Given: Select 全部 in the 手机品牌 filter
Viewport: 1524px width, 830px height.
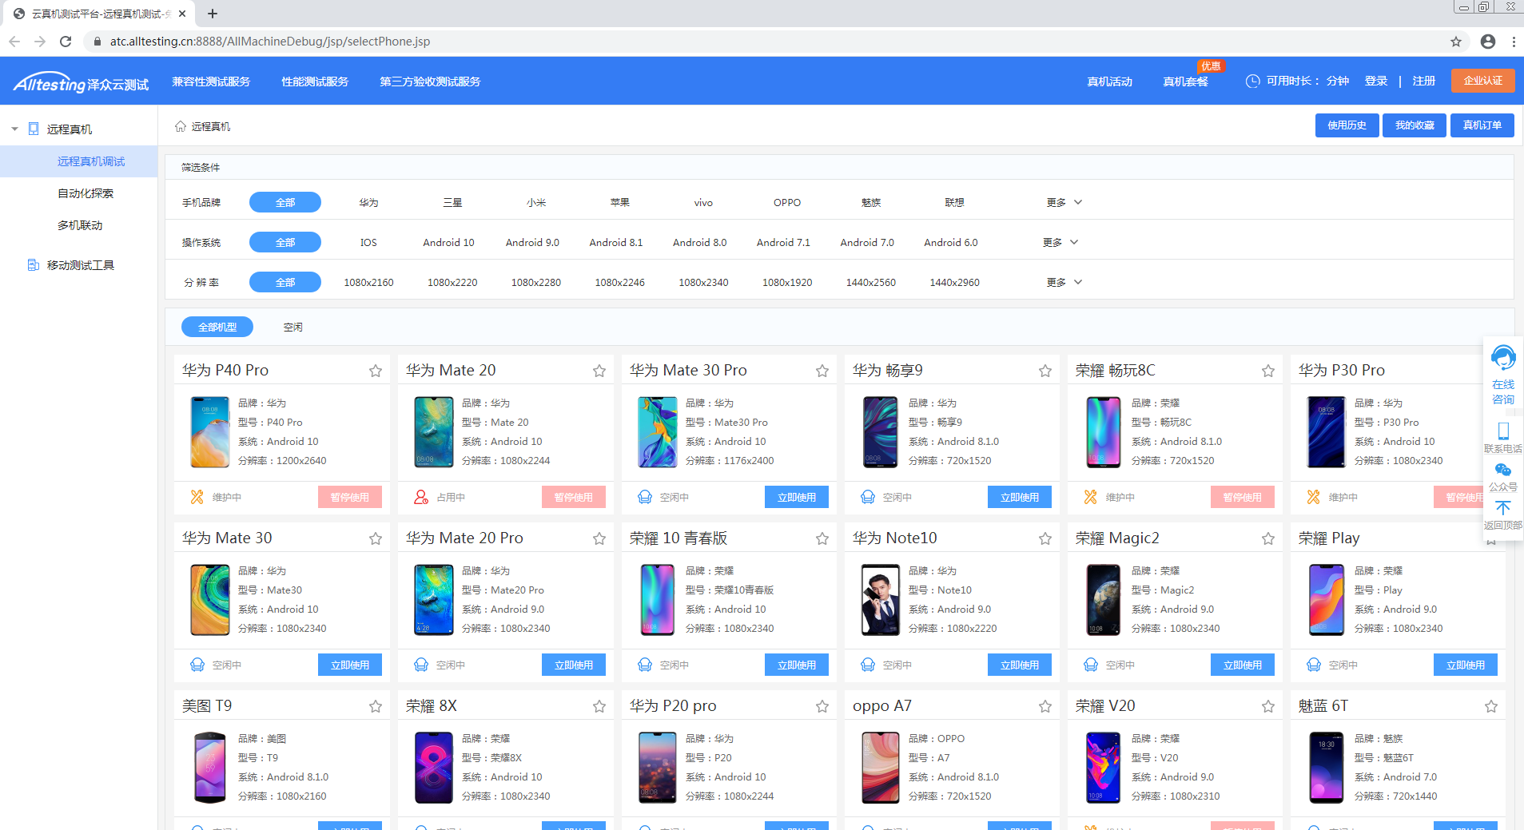Looking at the screenshot, I should pyautogui.click(x=285, y=202).
